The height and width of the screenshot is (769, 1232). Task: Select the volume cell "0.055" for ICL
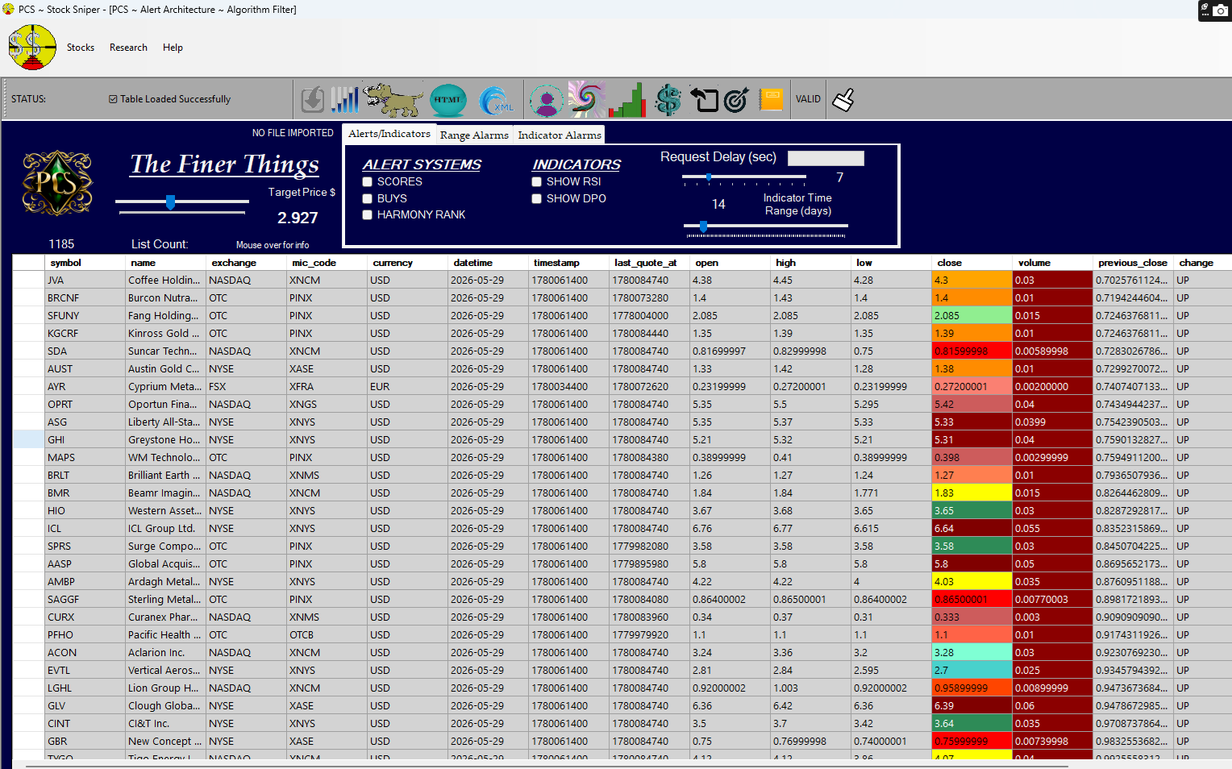(1053, 529)
